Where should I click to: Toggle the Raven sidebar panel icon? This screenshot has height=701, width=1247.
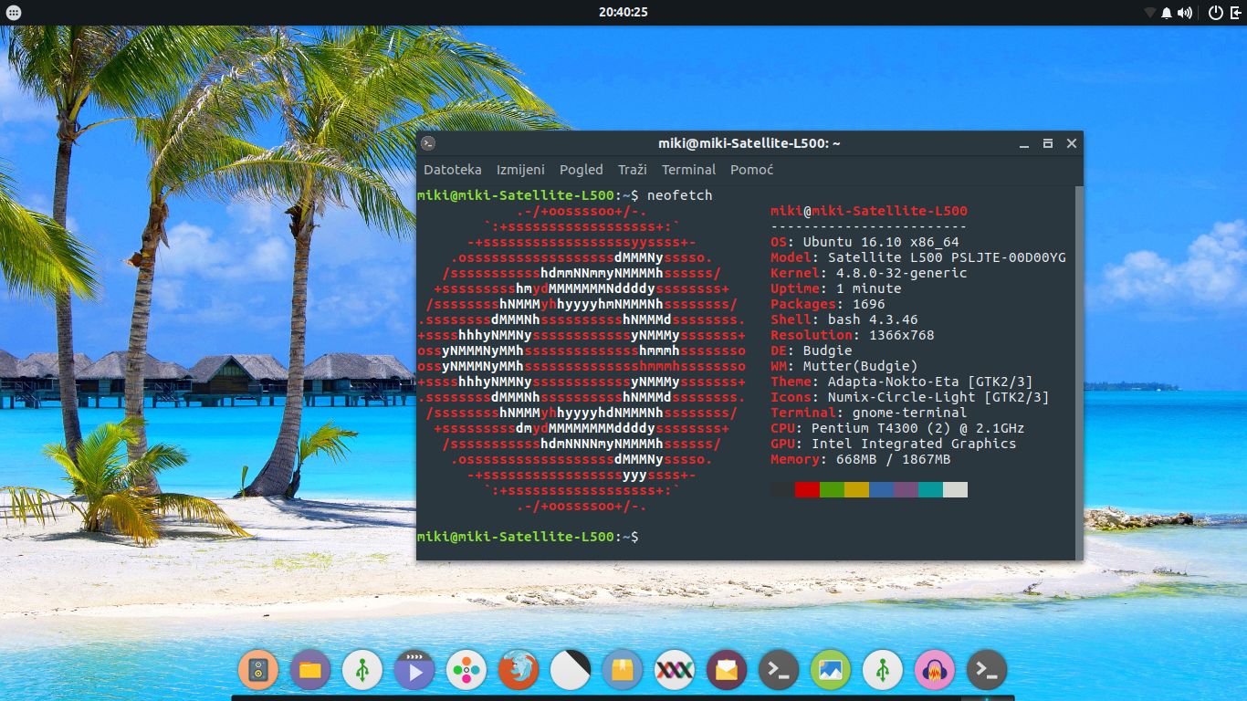pos(1236,13)
